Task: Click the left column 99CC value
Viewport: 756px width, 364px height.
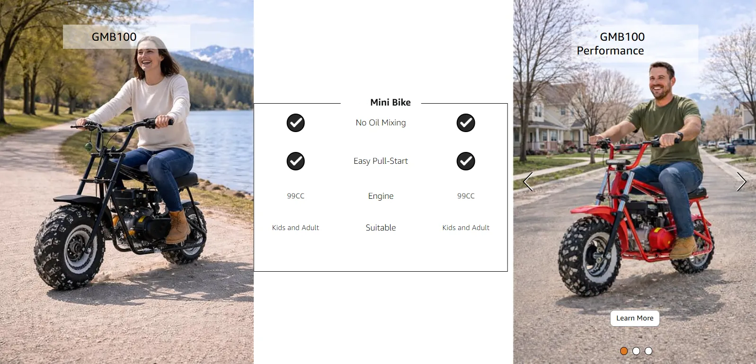Action: tap(295, 196)
